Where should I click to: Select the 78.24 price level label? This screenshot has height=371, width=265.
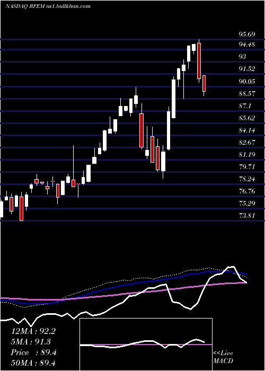tap(247, 179)
